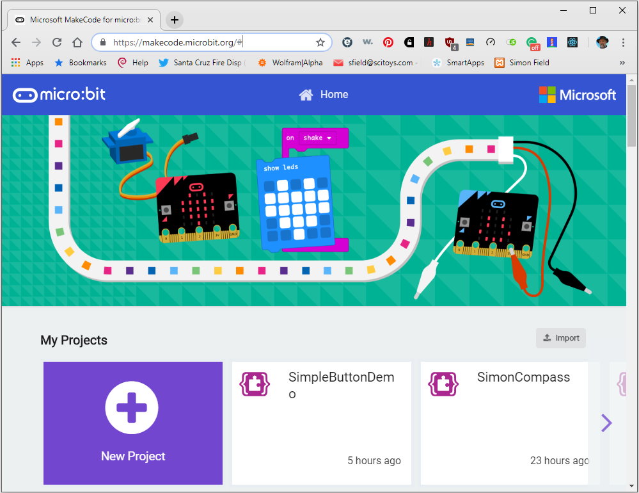Bookmark this page with star icon
The height and width of the screenshot is (493, 639).
320,42
